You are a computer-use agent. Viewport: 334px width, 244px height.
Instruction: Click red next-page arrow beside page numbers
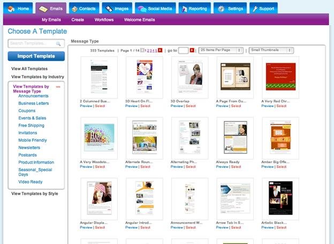pos(160,50)
